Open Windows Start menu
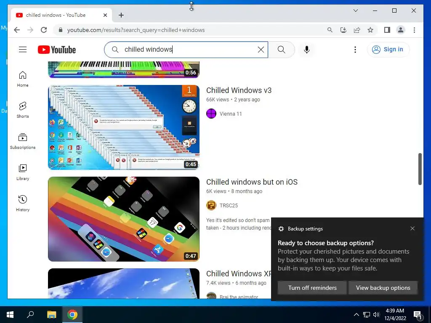431x323 pixels. [10, 315]
